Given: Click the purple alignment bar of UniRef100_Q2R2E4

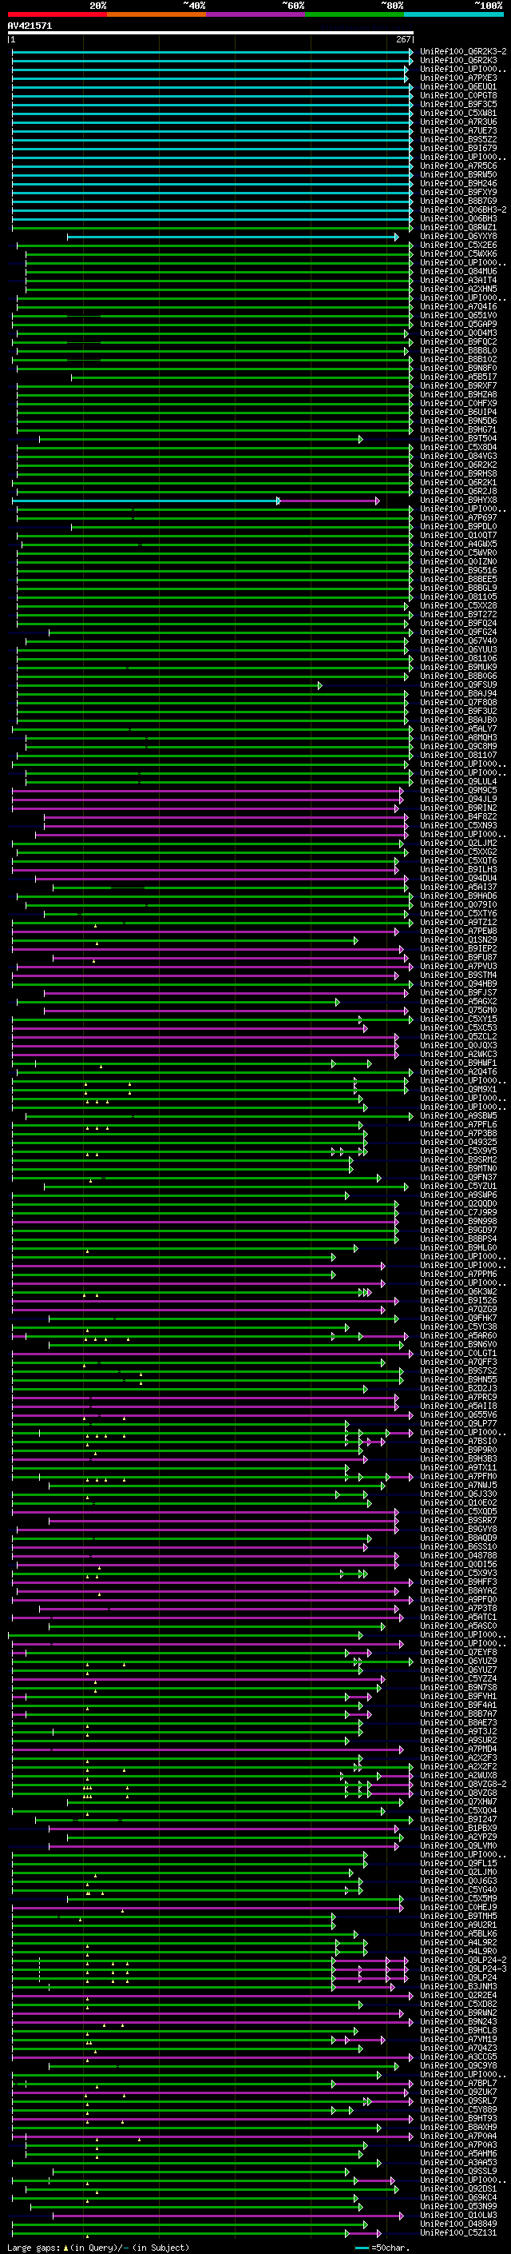Looking at the screenshot, I should tap(212, 1995).
